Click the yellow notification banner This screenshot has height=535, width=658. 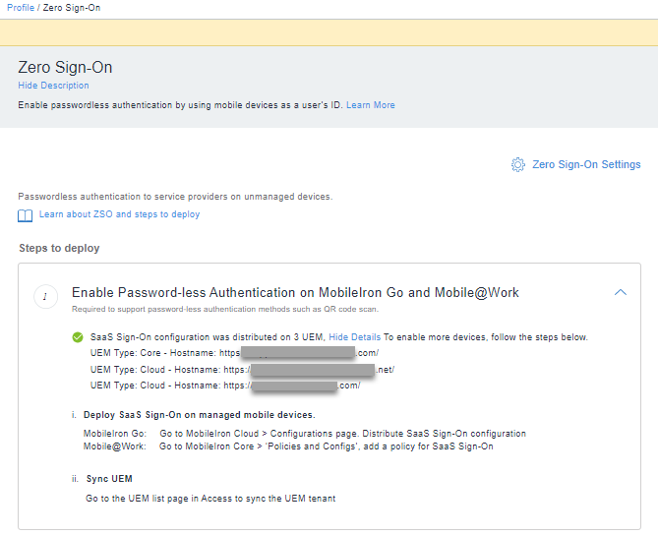(x=329, y=32)
